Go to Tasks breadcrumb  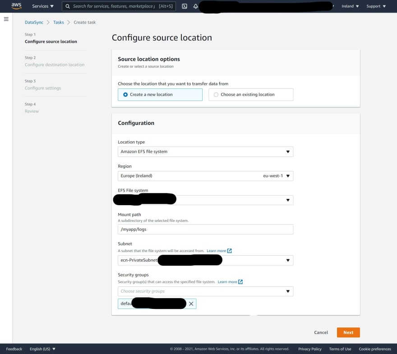[x=59, y=22]
